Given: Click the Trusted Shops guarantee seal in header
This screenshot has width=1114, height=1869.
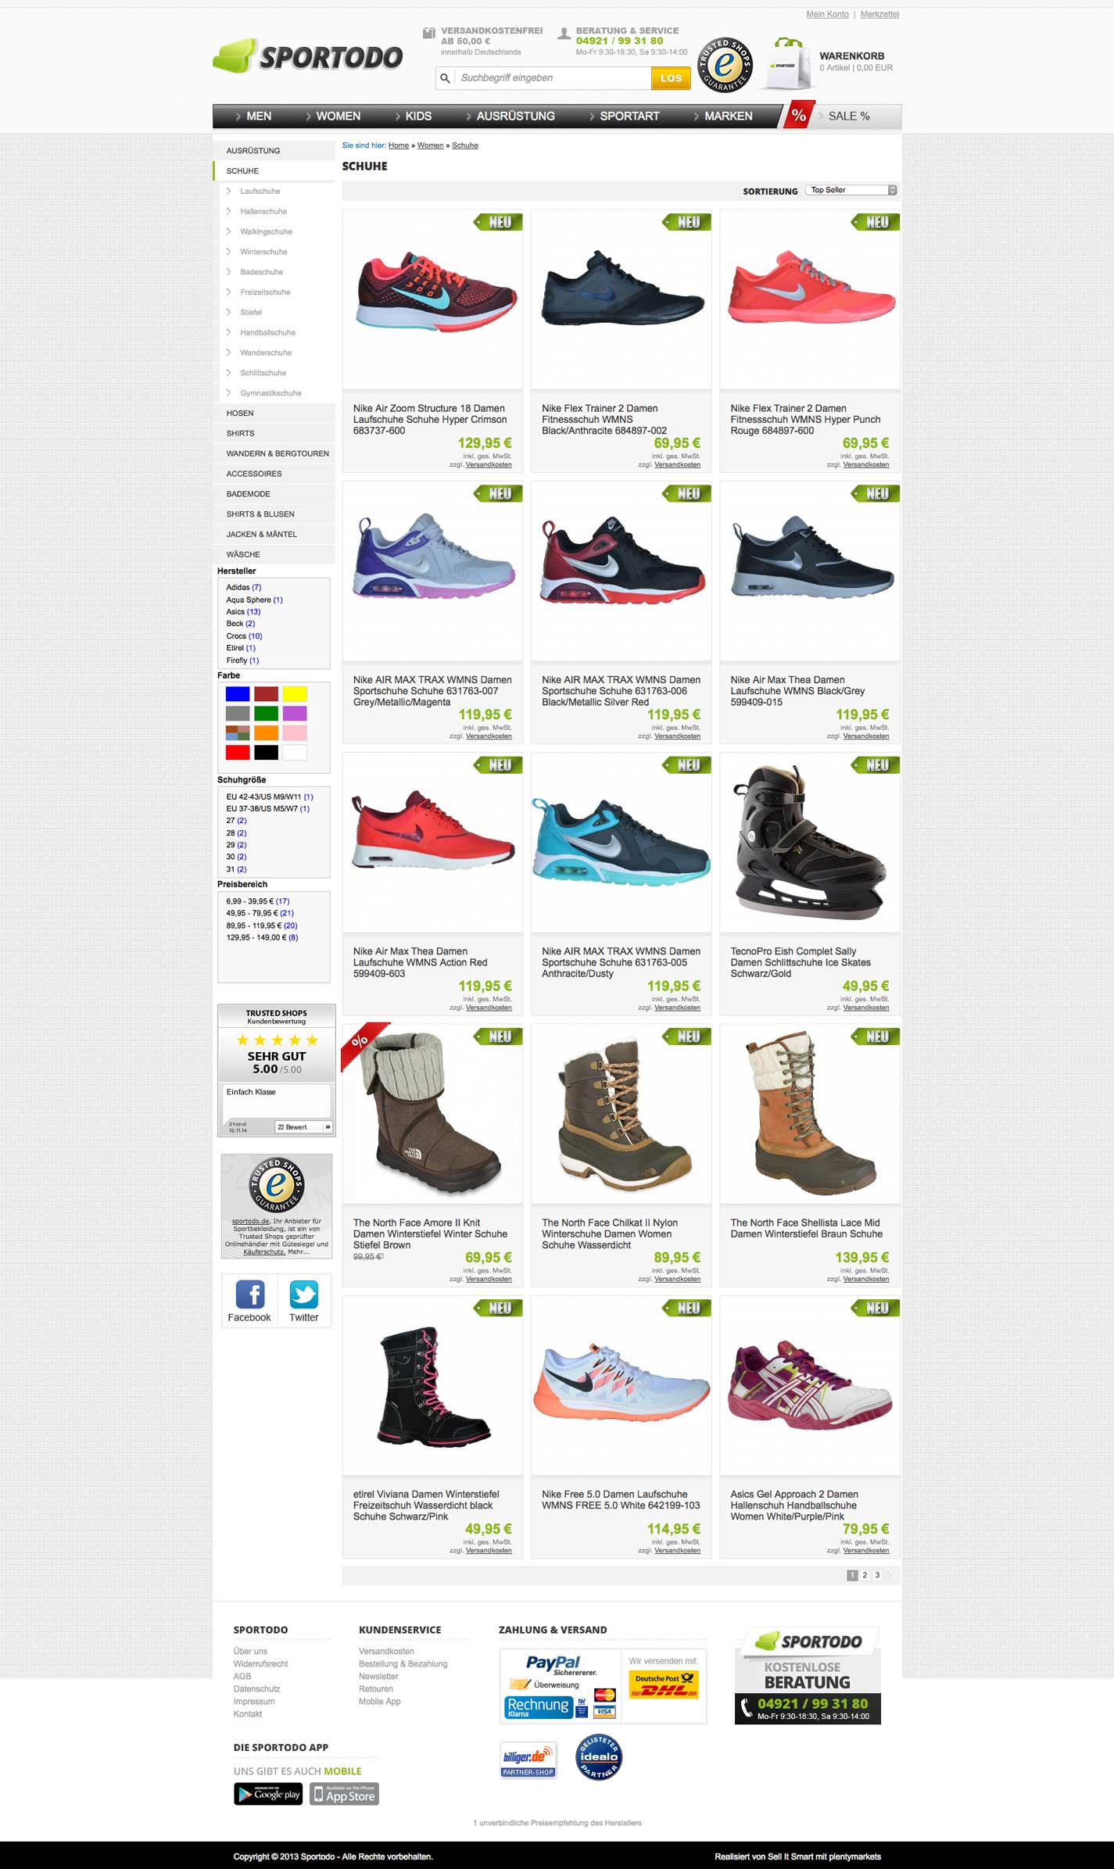Looking at the screenshot, I should (x=725, y=65).
